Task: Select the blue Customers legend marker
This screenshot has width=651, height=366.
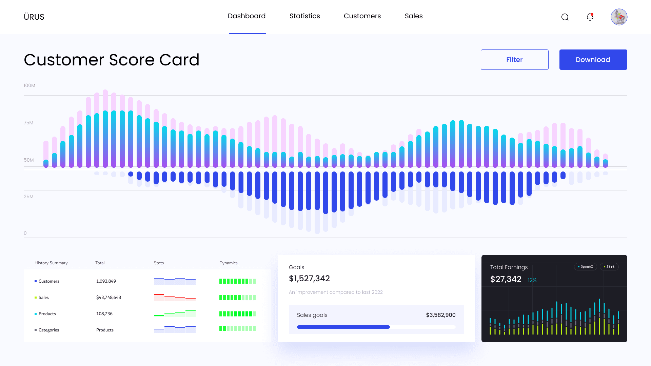Action: (36, 281)
